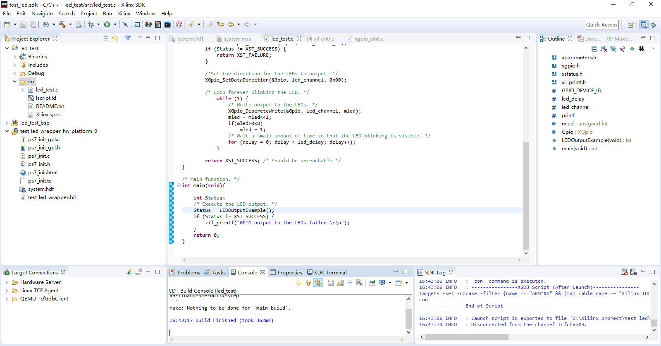This screenshot has height=346, width=661.
Task: Expand Hardware Server in Target Connections
Action: point(7,282)
